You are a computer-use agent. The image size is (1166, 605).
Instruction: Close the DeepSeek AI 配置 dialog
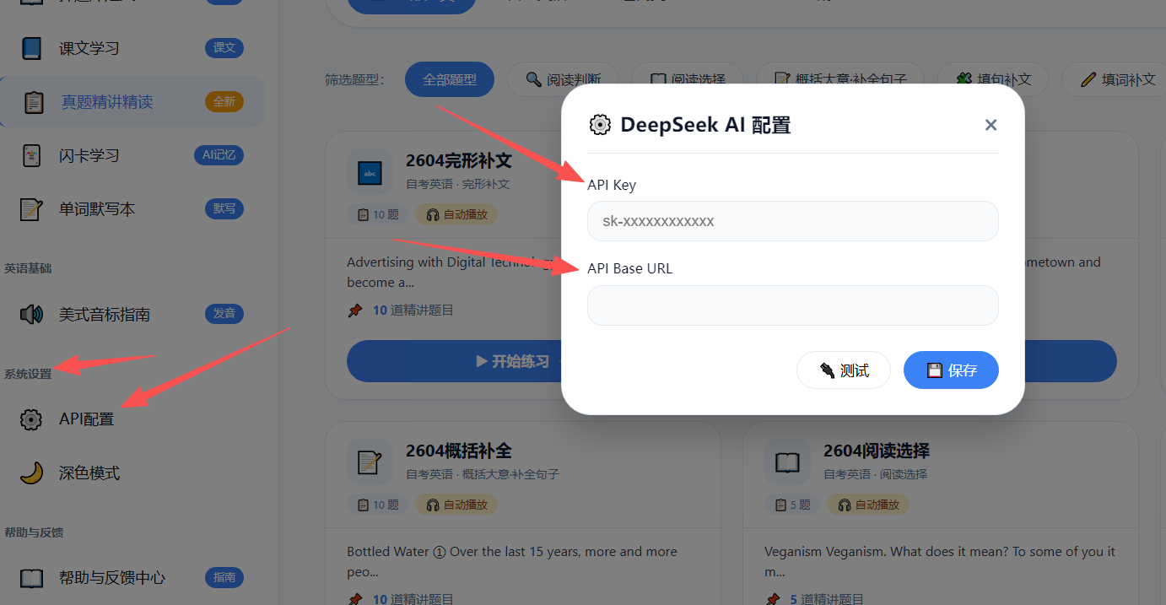991,125
